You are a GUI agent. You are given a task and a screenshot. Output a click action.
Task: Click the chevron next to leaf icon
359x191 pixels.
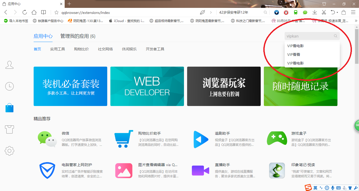pyautogui.click(x=211, y=12)
